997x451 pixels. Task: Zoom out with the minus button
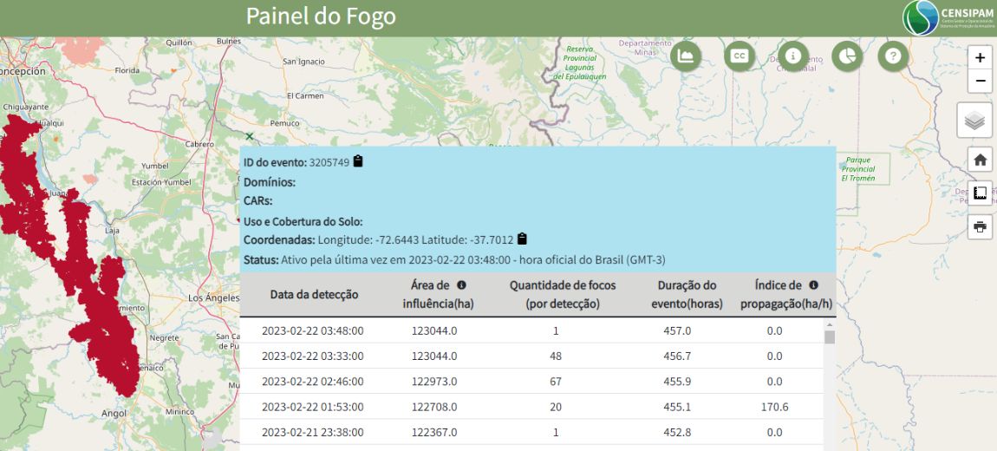[x=980, y=82]
